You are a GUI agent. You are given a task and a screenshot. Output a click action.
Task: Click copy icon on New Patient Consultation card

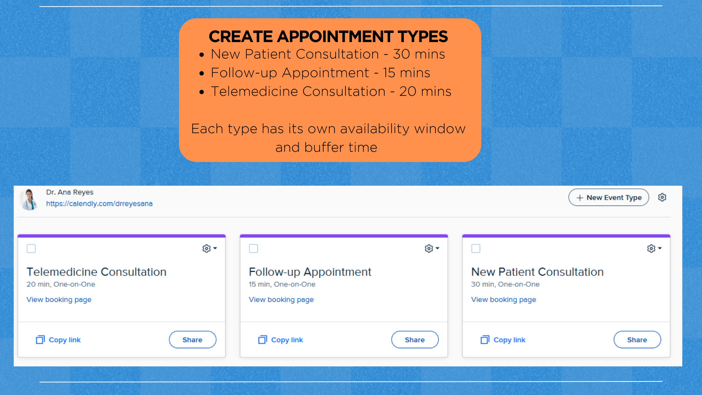485,340
